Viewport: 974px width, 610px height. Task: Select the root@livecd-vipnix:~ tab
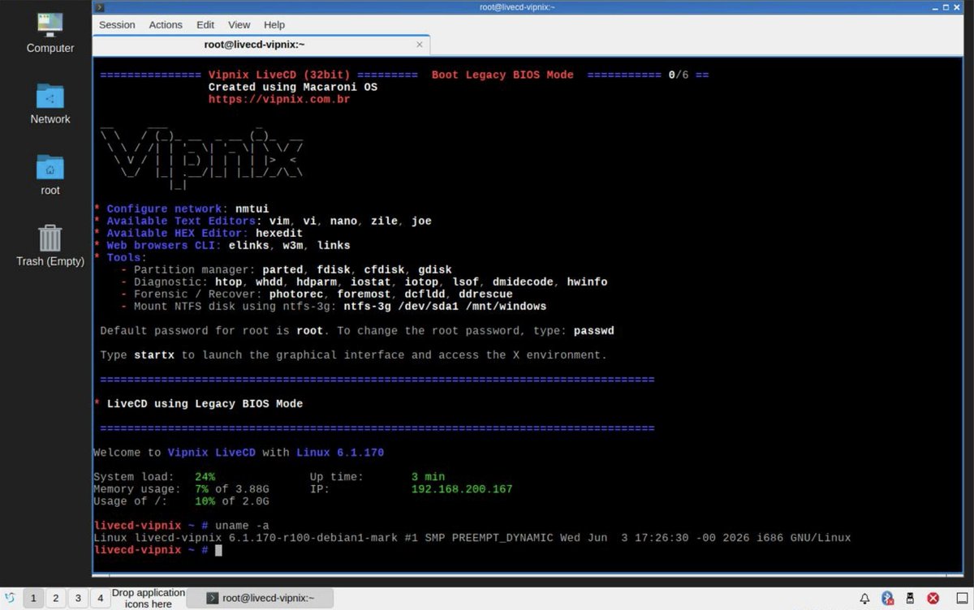click(261, 45)
